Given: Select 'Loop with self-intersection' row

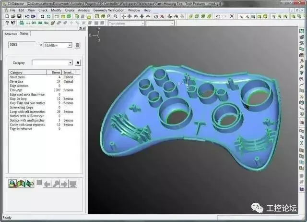Looking at the screenshot, I should pos(45,111).
